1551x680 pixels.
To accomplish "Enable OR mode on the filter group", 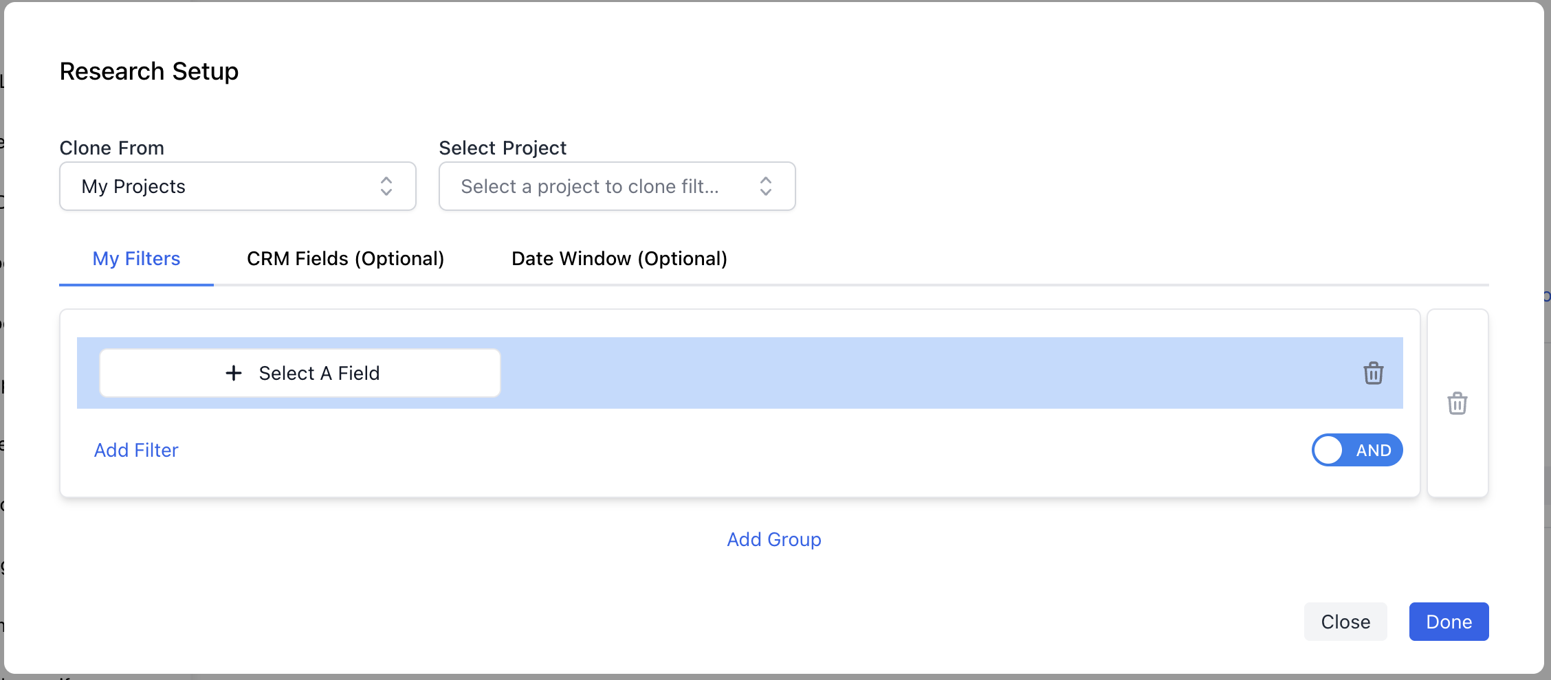I will tap(1357, 450).
